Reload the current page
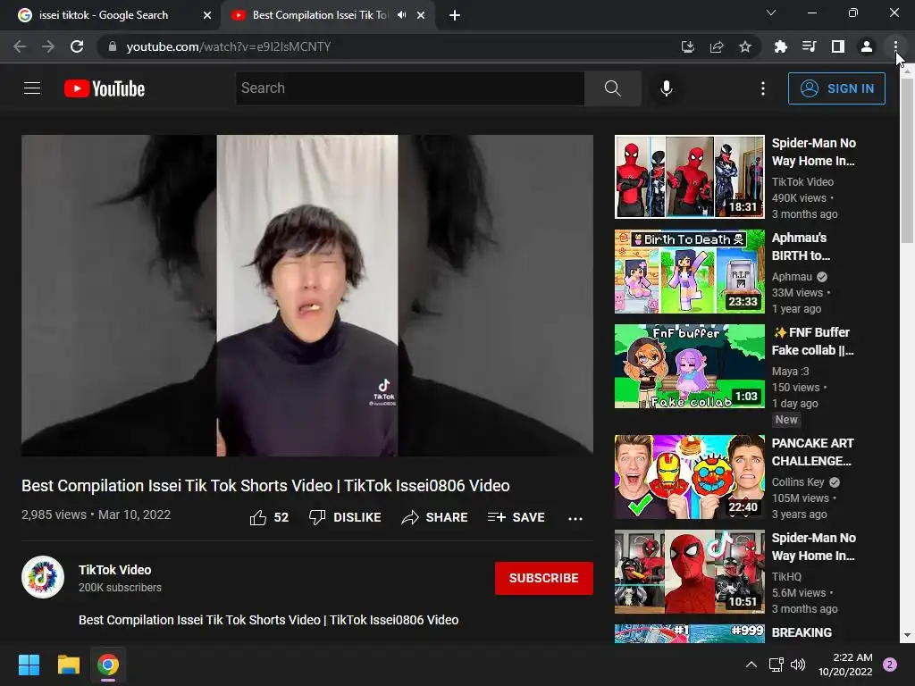 77,46
